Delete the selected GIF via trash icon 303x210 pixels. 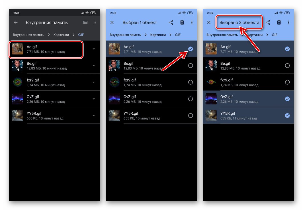point(182,22)
